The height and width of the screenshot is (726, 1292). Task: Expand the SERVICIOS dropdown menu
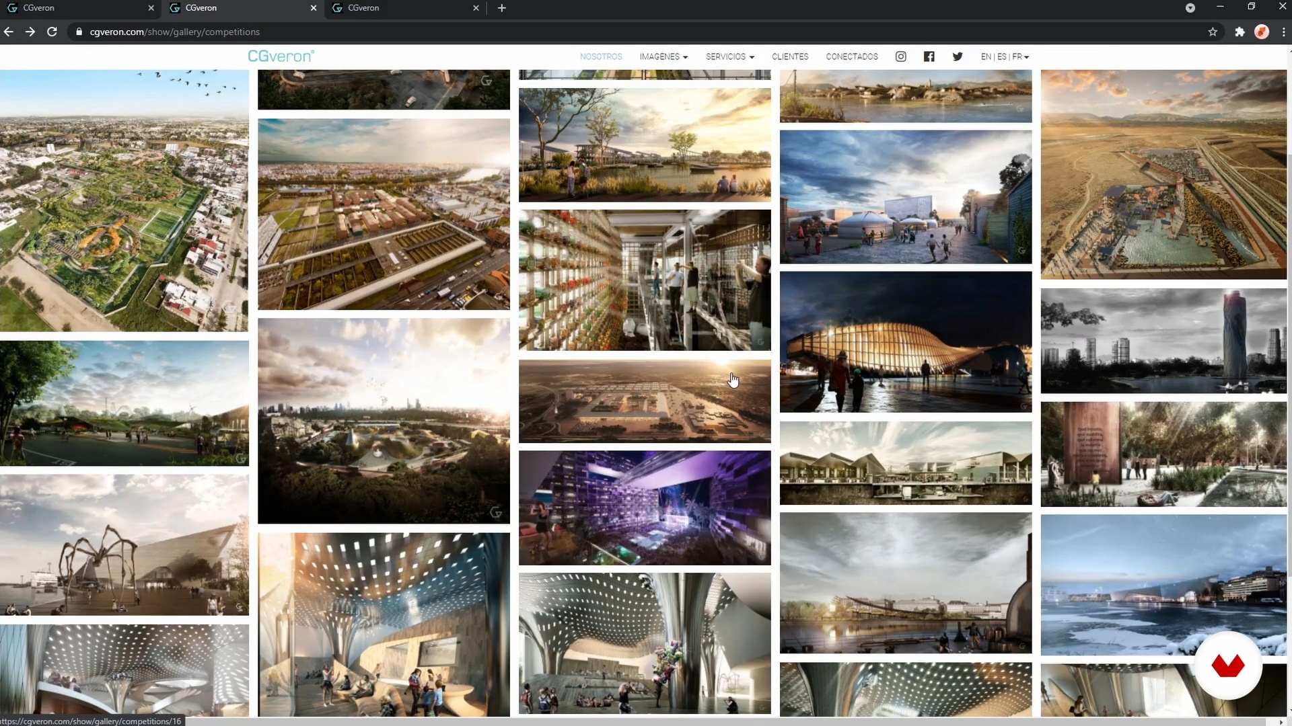(x=730, y=56)
